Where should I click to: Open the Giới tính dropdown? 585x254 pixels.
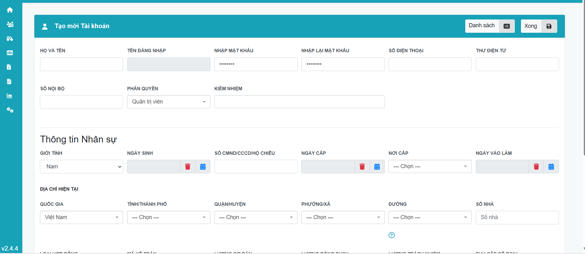tap(81, 167)
